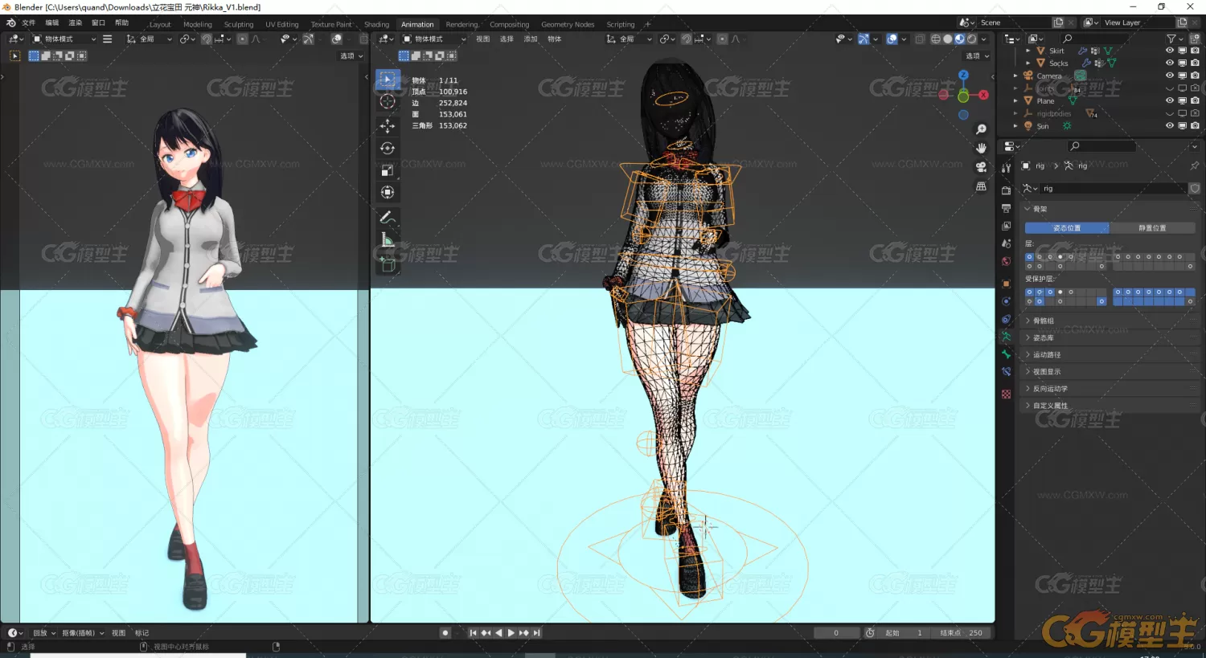Switch right viewport to solid shading
1206x658 pixels.
948,39
